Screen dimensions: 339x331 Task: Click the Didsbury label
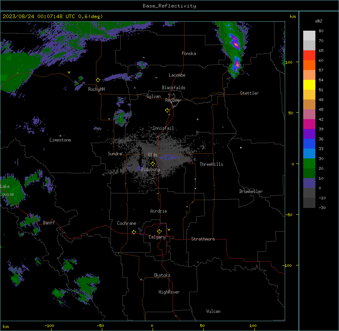[x=151, y=169]
